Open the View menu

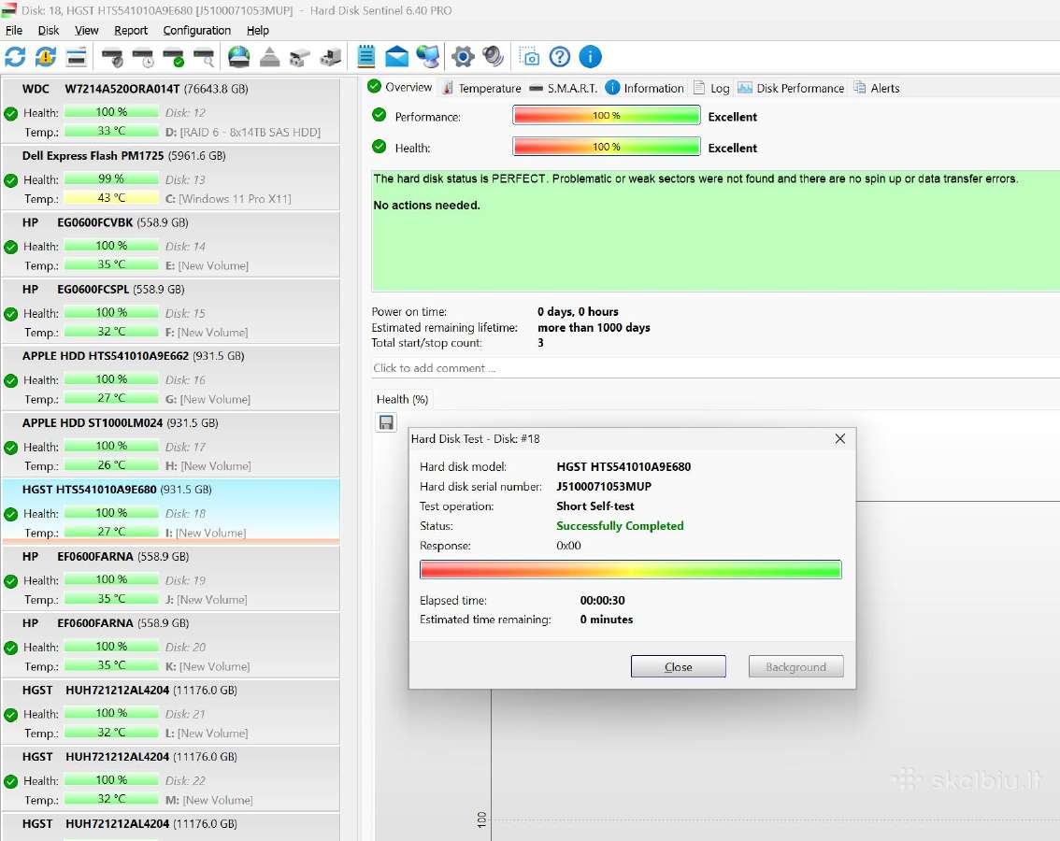(x=87, y=31)
